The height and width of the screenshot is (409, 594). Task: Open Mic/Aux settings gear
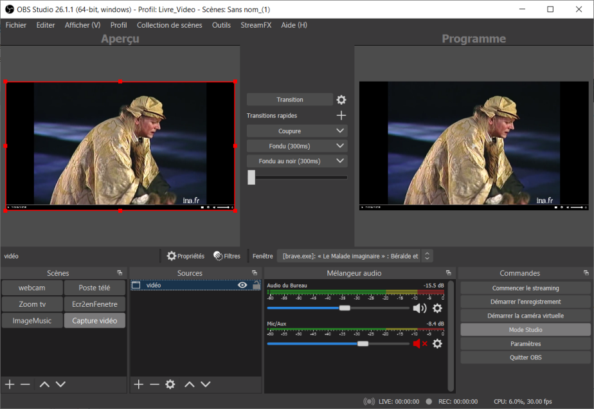437,344
